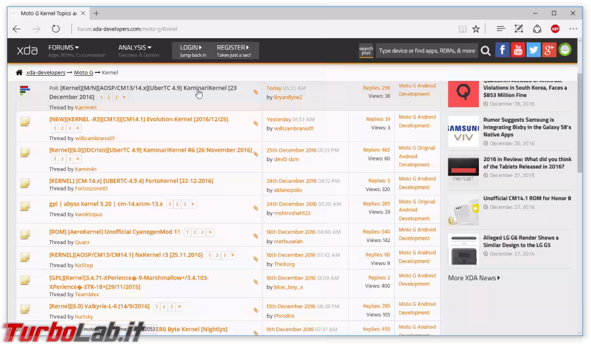Click attachment clip on NxKernel thread
The image size is (591, 344).
click(255, 259)
